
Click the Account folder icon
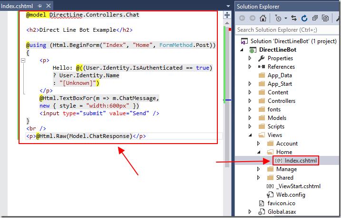tap(270, 144)
